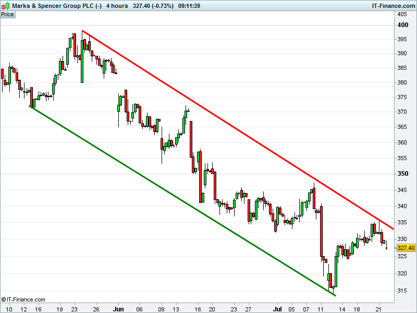Click the 09 date label in June
Image resolution: width=417 pixels, height=313 pixels.
161,309
